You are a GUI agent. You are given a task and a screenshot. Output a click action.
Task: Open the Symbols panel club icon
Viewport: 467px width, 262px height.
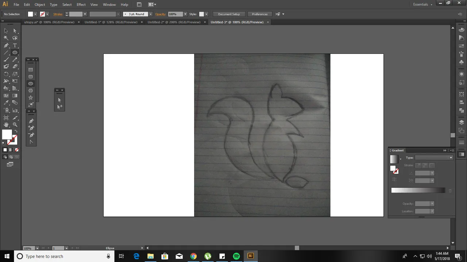462,62
